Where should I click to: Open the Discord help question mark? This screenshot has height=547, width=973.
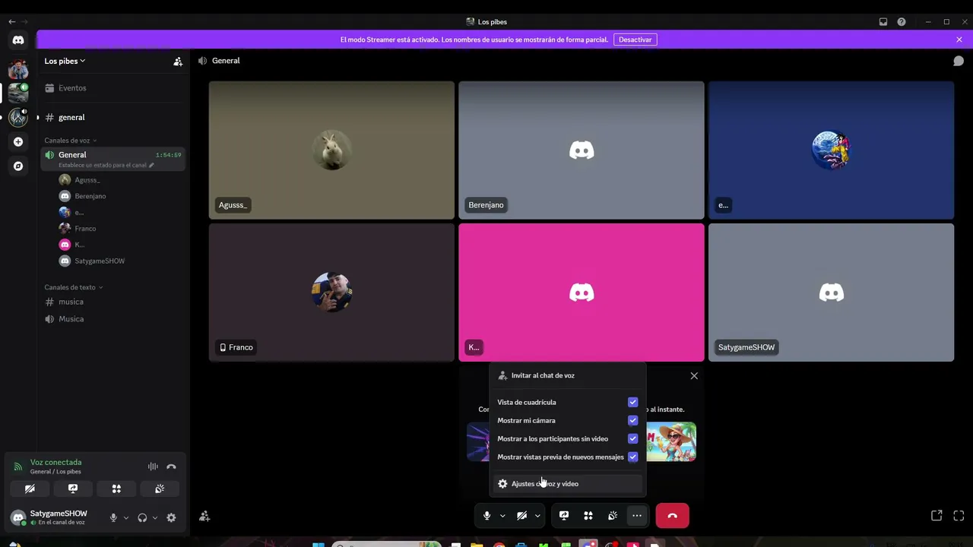pos(902,22)
